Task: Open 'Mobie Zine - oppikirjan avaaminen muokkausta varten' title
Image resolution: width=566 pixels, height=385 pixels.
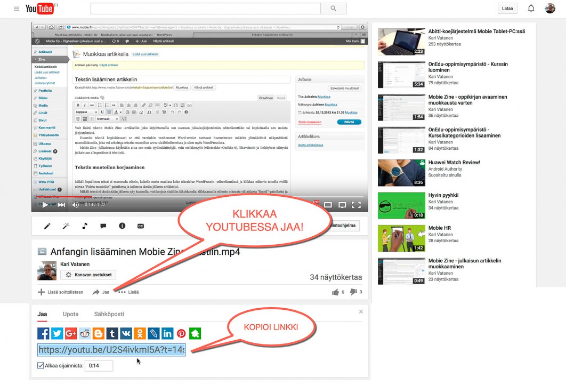Action: pos(467,100)
